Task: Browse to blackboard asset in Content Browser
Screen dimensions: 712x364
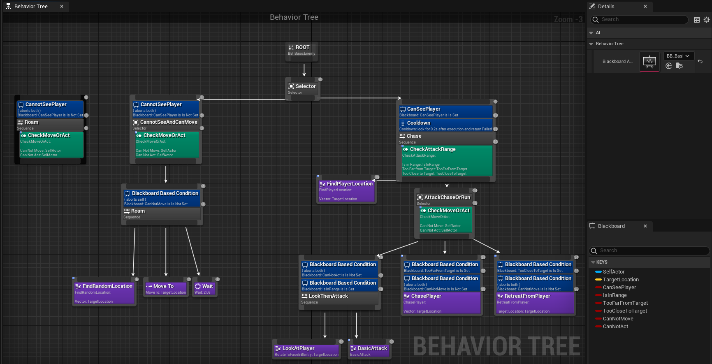Action: click(x=680, y=66)
